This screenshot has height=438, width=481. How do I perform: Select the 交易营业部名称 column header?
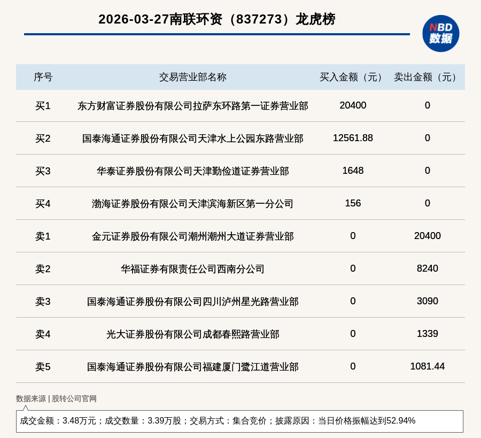coord(192,77)
